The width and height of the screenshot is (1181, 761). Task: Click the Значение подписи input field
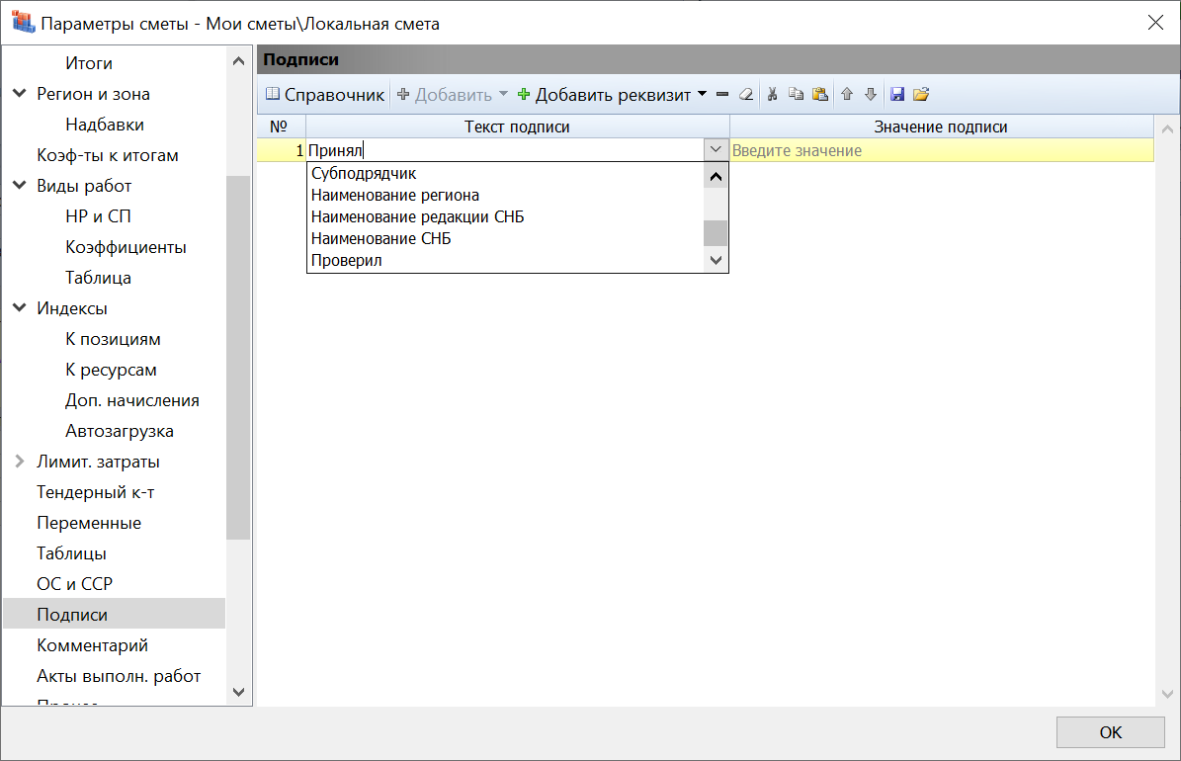939,150
